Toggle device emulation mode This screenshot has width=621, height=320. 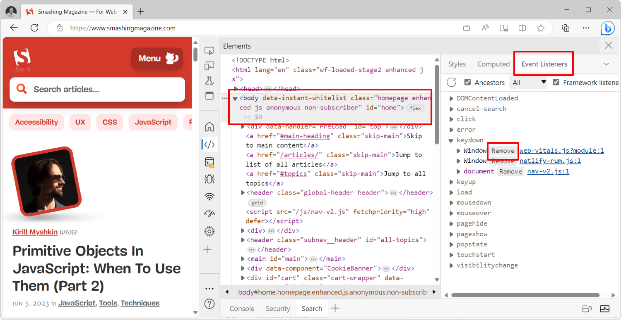click(209, 66)
